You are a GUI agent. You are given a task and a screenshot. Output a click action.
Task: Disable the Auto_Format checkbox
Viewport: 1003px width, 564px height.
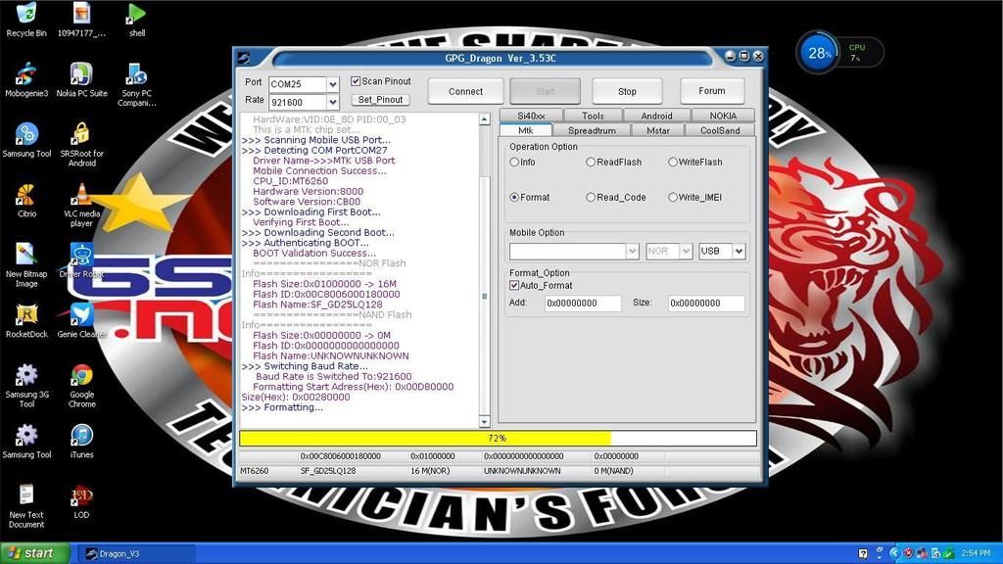click(x=515, y=286)
